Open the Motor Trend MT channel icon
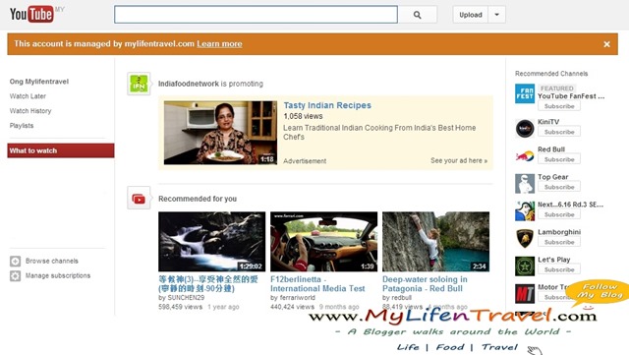 click(525, 294)
